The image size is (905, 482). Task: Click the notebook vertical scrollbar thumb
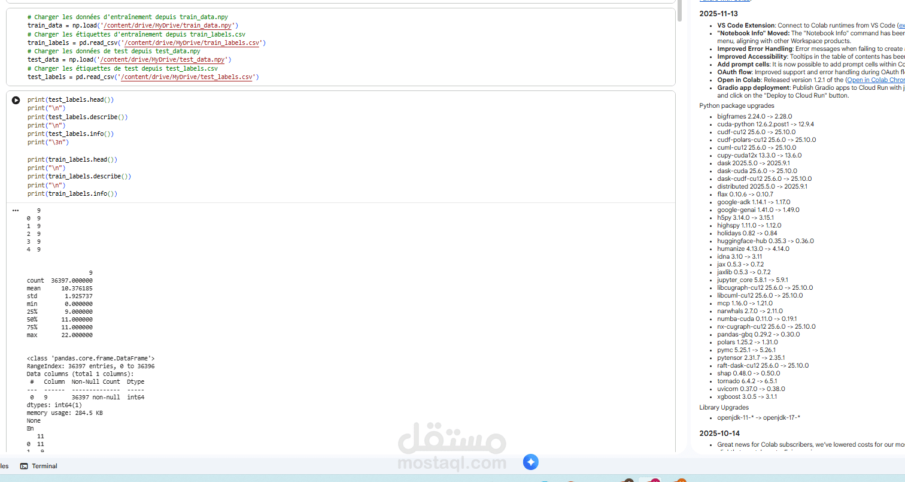click(679, 11)
